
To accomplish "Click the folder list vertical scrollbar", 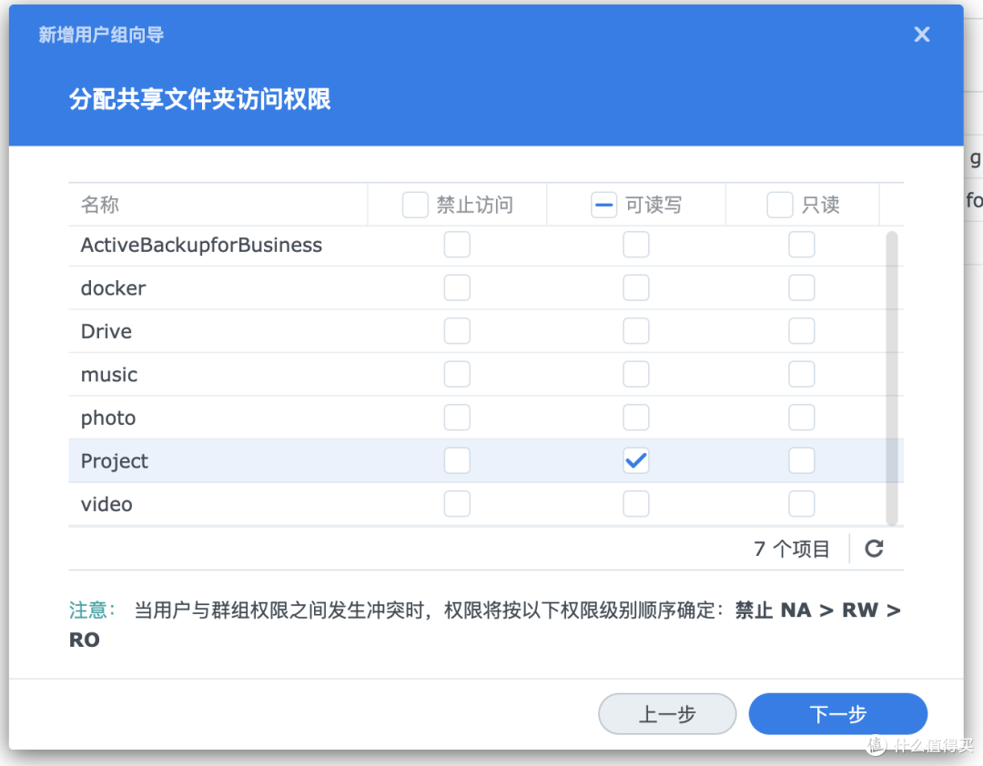I will [x=891, y=378].
